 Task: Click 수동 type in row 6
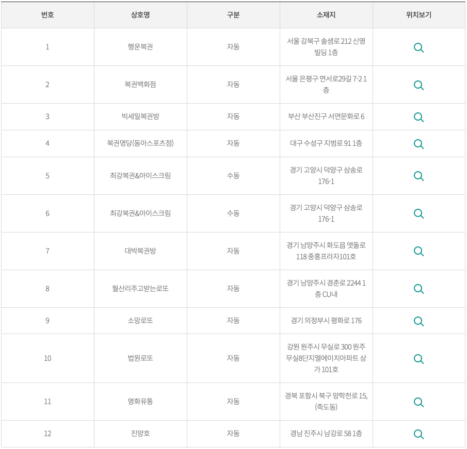[233, 213]
